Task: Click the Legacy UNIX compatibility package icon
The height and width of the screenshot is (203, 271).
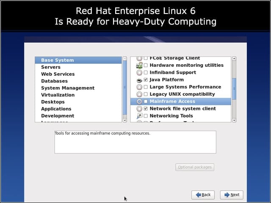Action: 139,94
